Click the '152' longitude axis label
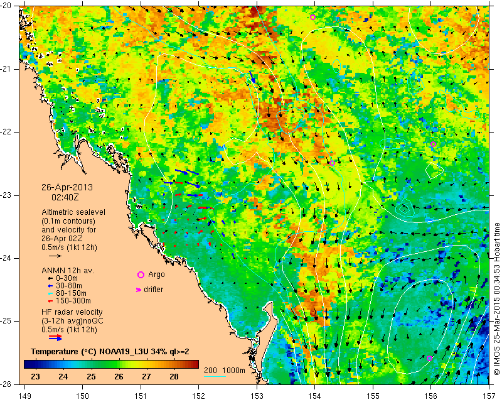Viewport: 502px width, 402px height. click(x=198, y=396)
